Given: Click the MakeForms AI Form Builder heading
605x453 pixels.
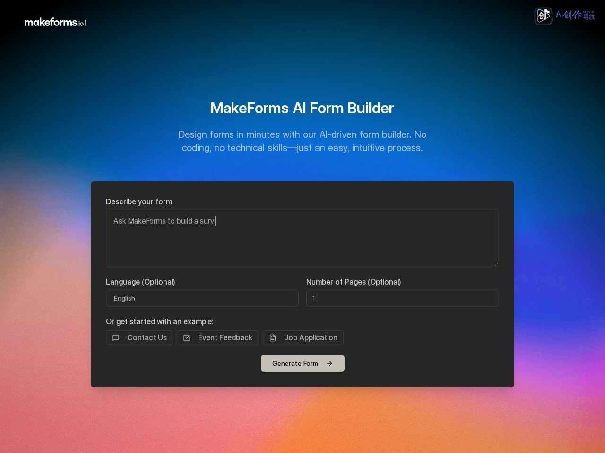Looking at the screenshot, I should (302, 108).
